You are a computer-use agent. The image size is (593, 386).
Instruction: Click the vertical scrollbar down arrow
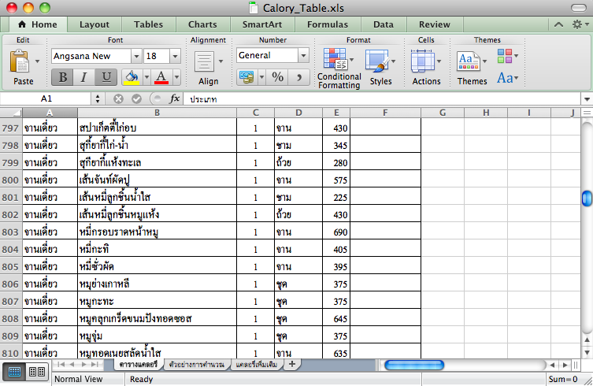pyautogui.click(x=587, y=353)
